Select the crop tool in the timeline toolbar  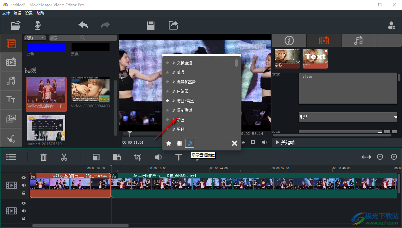point(137,157)
